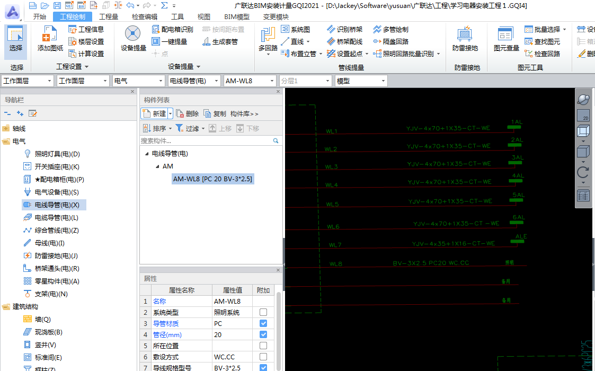This screenshot has height=371, width=595.
Task: Click the undo arrow in quick toolbar
Action: pyautogui.click(x=130, y=5)
